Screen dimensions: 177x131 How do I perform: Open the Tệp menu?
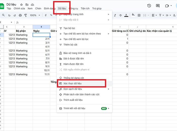click(x=9, y=8)
